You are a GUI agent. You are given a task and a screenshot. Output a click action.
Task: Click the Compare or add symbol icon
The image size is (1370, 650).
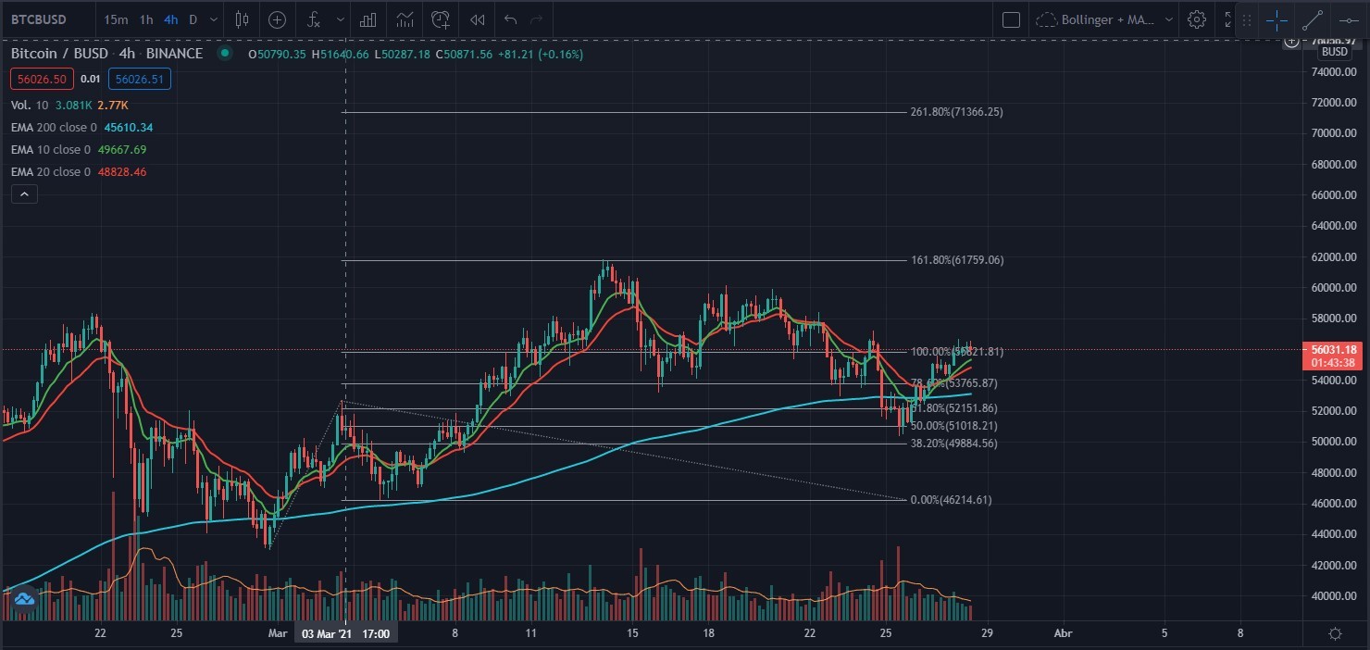tap(277, 19)
